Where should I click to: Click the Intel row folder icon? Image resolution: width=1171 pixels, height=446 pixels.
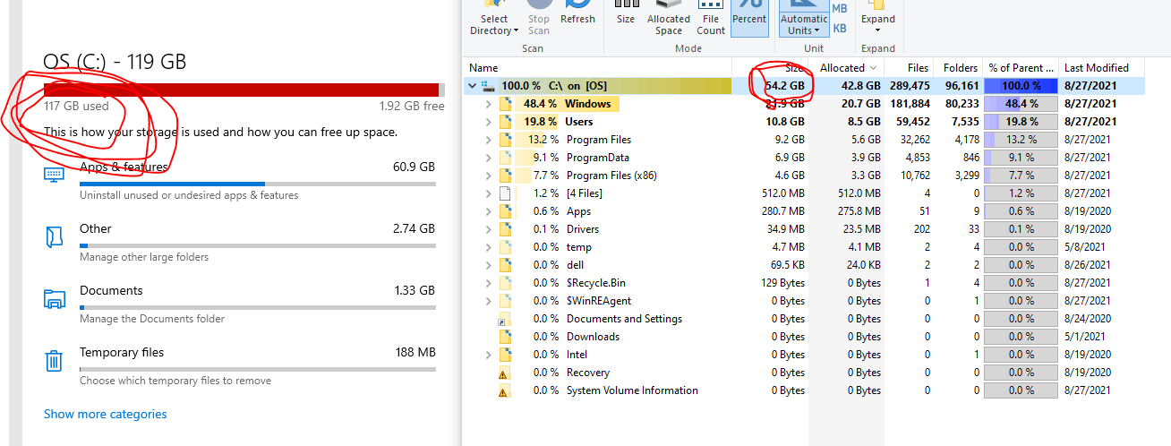point(505,355)
